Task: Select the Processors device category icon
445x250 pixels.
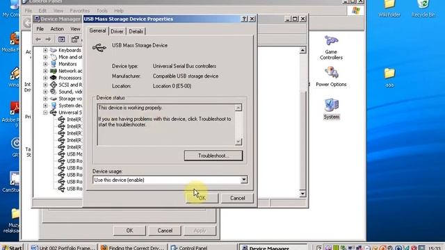Action: pyautogui.click(x=54, y=78)
